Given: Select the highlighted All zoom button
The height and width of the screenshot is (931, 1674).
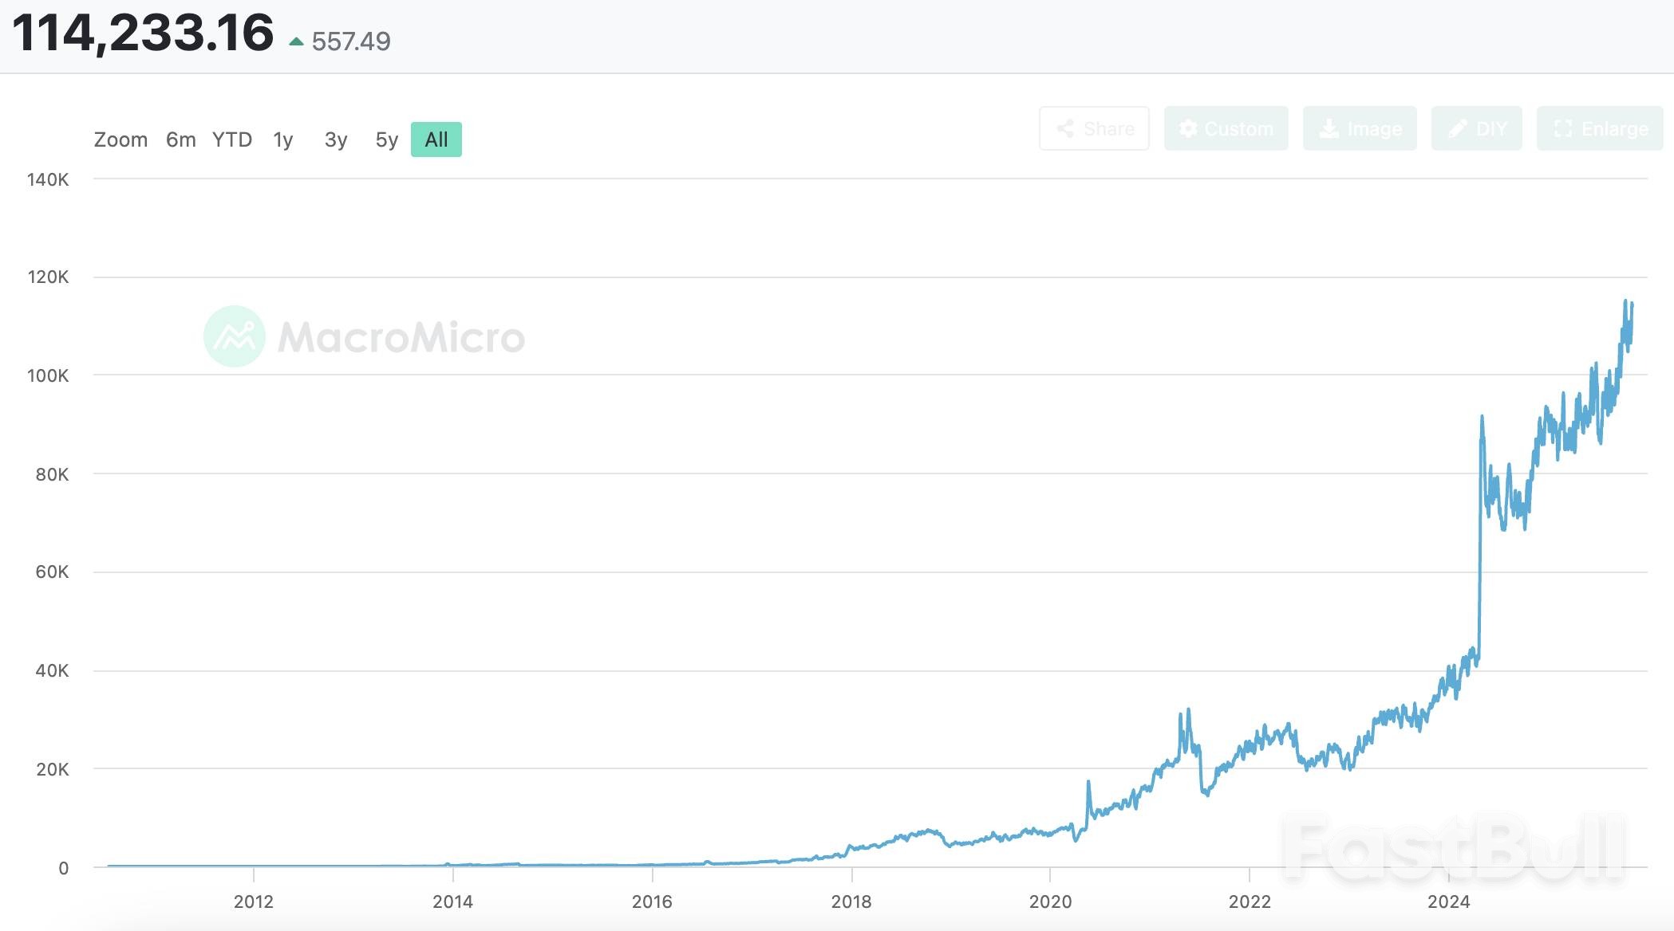Looking at the screenshot, I should point(436,139).
